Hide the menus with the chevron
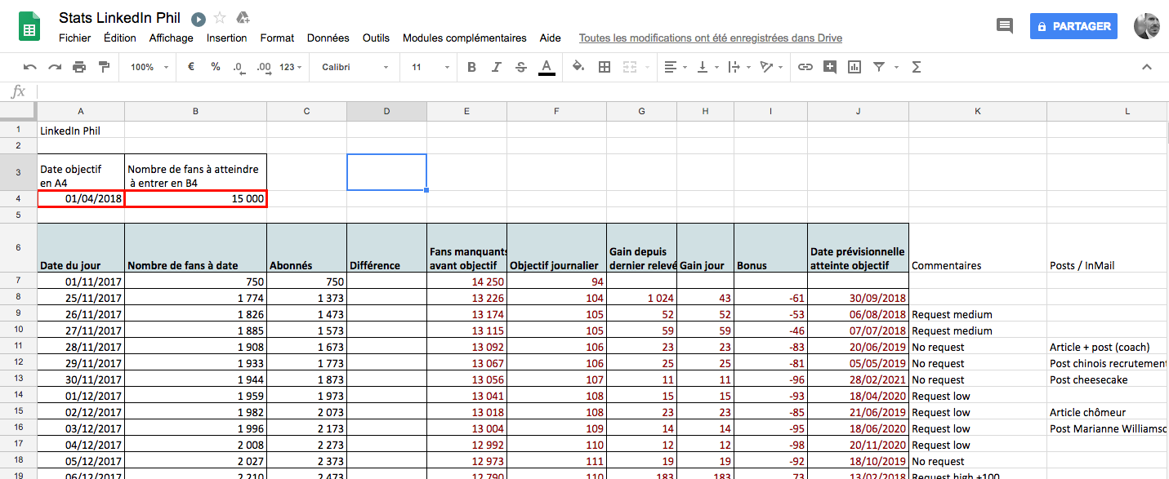Image resolution: width=1169 pixels, height=479 pixels. [1146, 67]
